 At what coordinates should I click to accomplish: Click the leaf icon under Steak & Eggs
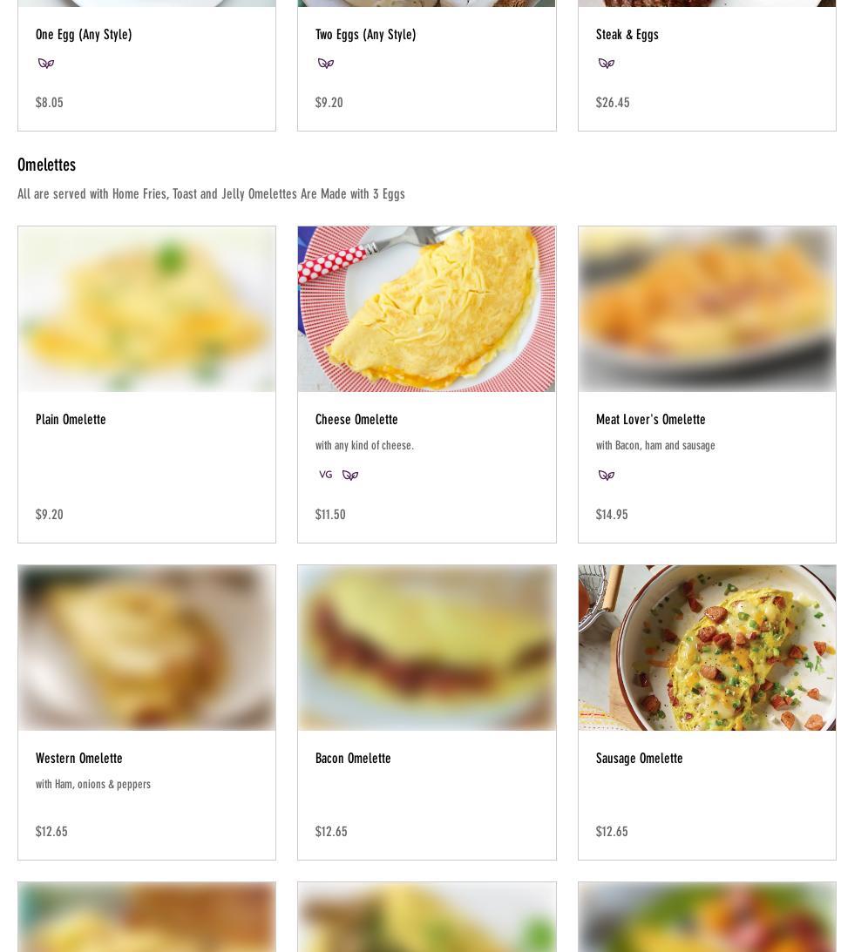point(607,63)
